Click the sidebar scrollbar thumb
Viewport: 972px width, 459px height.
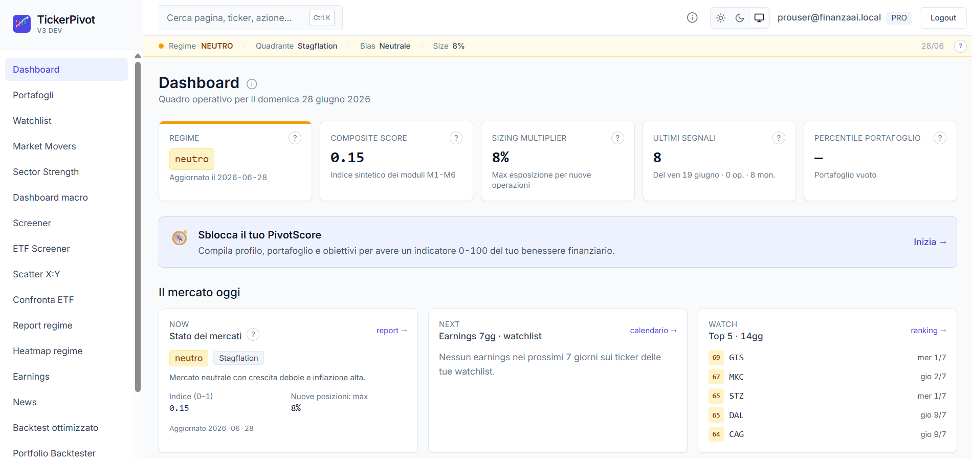[x=138, y=227]
